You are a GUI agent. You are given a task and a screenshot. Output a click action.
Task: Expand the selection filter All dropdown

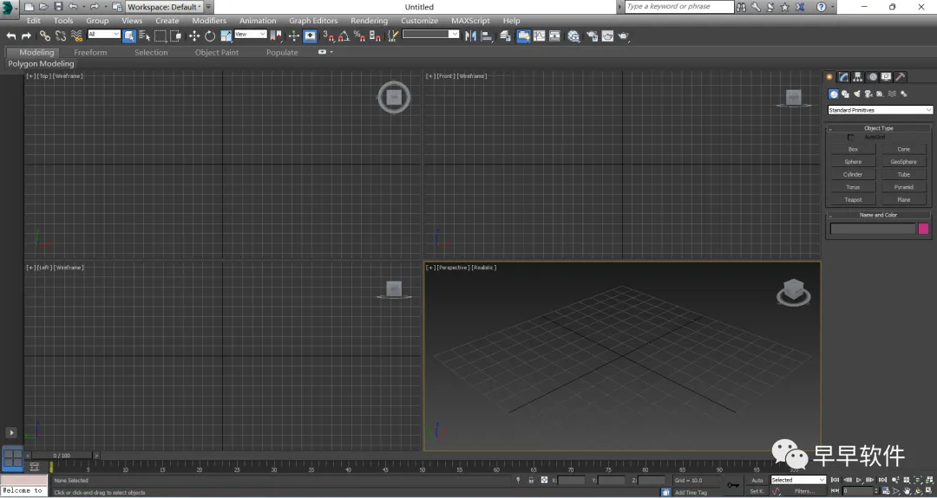pos(103,35)
